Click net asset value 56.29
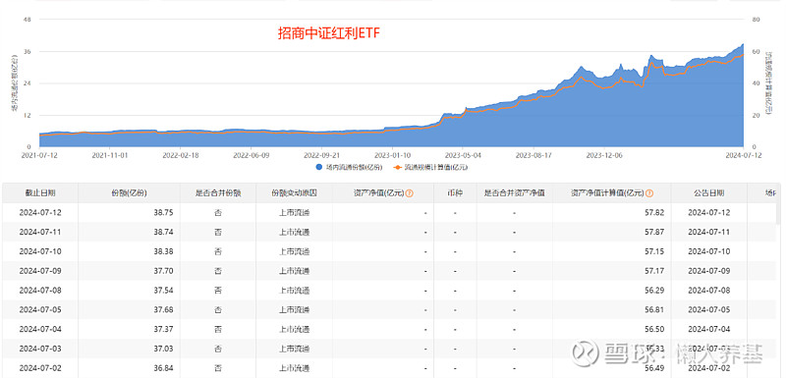 [655, 291]
